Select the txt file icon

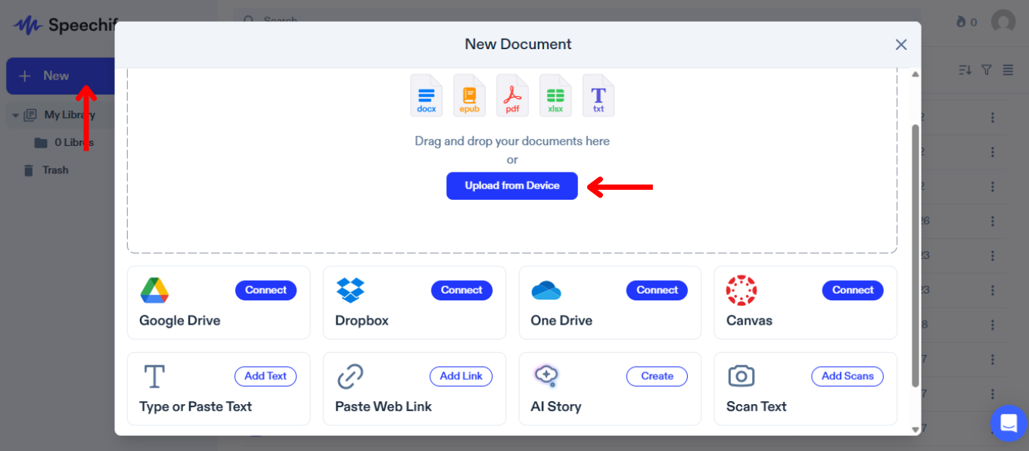pyautogui.click(x=598, y=95)
